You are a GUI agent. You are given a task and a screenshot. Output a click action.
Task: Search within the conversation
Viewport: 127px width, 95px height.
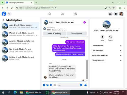click(110, 37)
